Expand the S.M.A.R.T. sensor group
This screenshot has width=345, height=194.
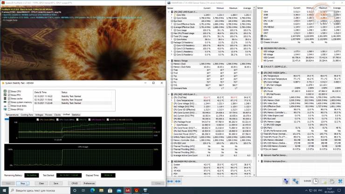pos(259,67)
